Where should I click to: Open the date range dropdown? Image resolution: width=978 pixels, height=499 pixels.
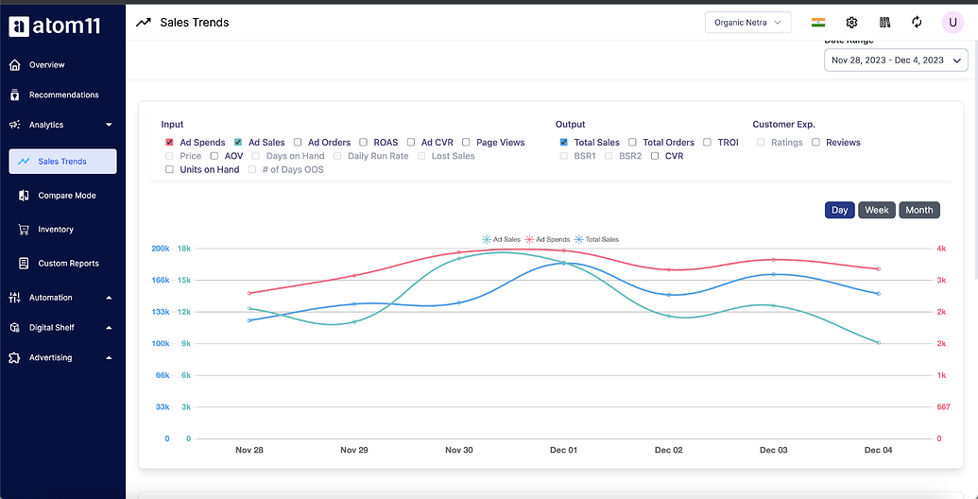[x=896, y=60]
